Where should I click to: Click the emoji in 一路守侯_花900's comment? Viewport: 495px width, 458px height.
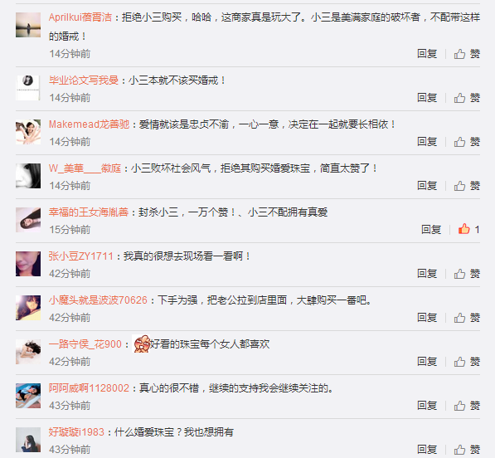click(x=141, y=343)
